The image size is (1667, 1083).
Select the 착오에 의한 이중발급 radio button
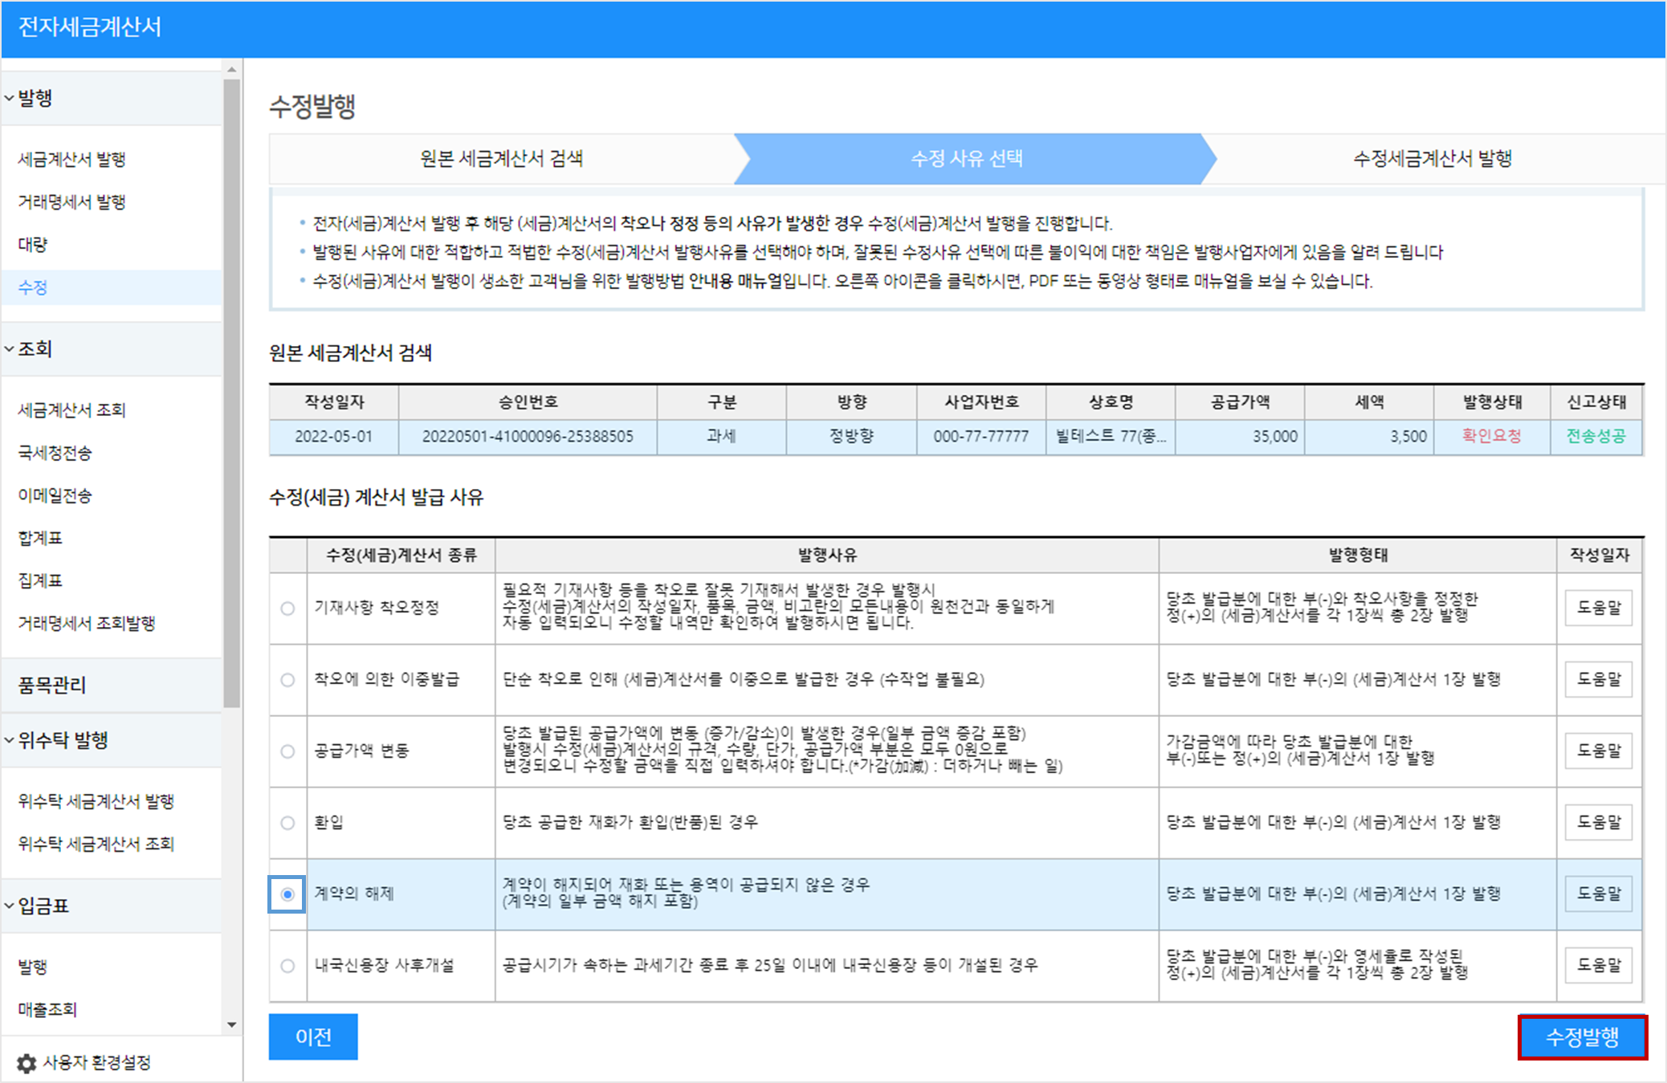(x=287, y=680)
